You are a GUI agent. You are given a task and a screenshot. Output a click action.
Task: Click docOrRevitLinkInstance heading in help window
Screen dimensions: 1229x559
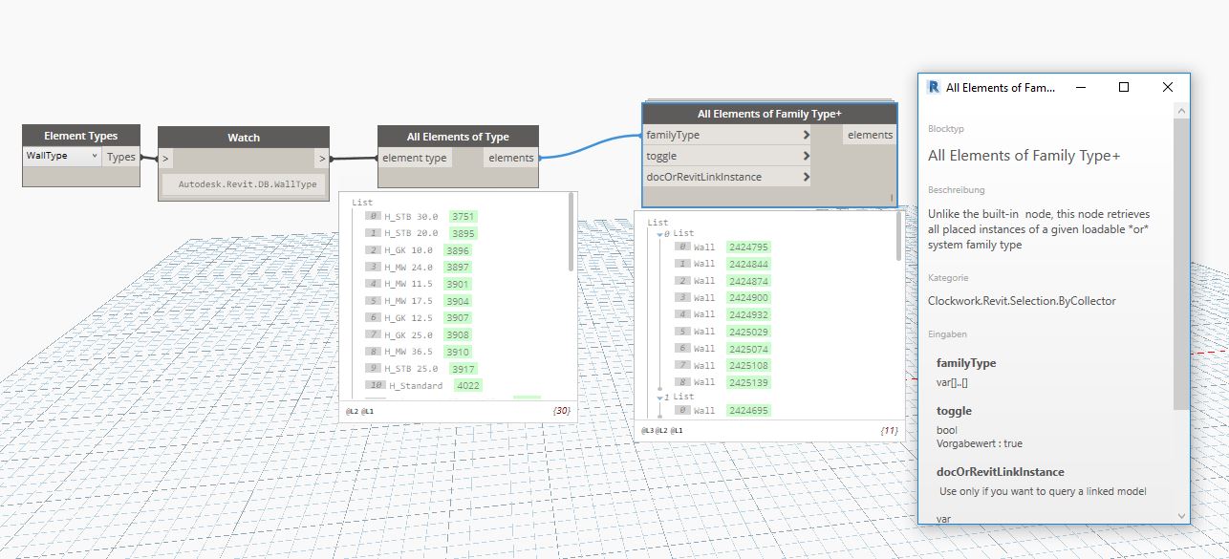click(1000, 472)
